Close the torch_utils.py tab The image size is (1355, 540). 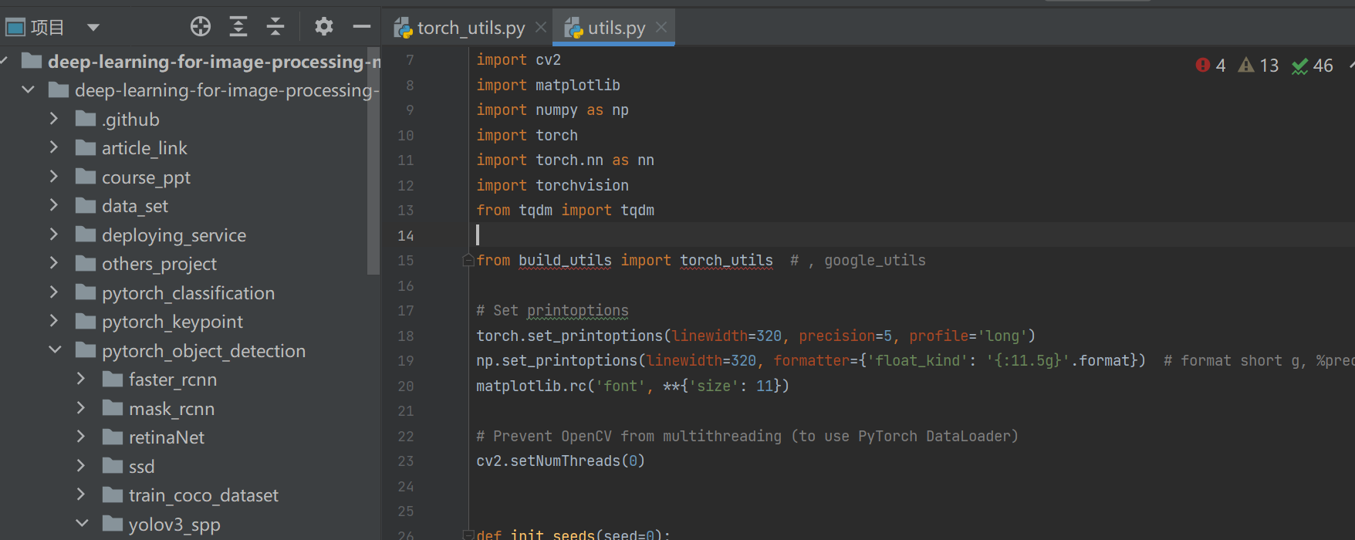(541, 27)
